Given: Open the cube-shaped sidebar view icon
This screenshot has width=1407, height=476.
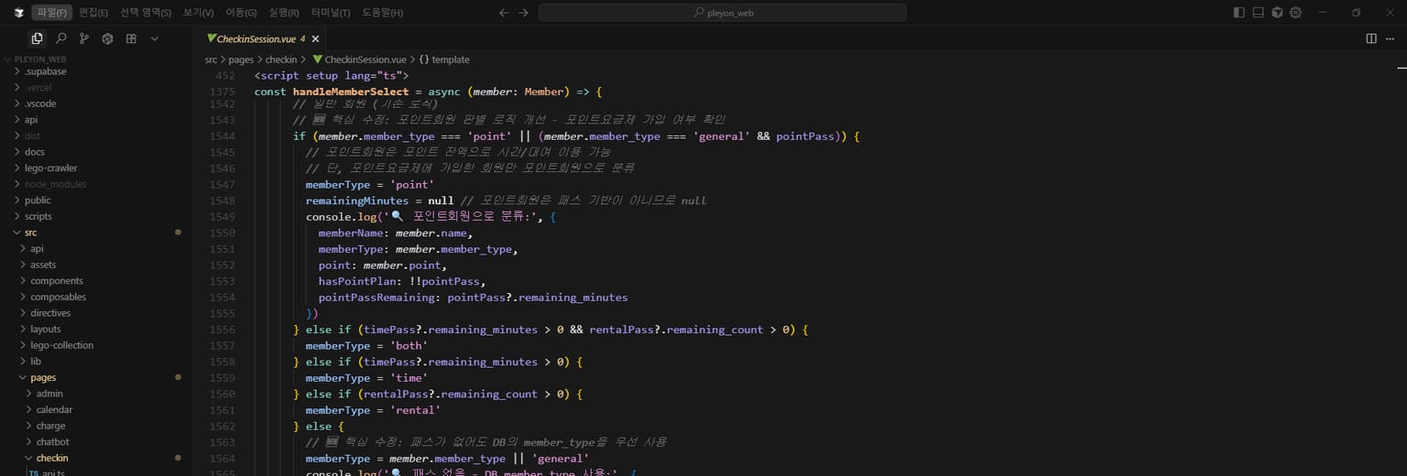Looking at the screenshot, I should 107,38.
